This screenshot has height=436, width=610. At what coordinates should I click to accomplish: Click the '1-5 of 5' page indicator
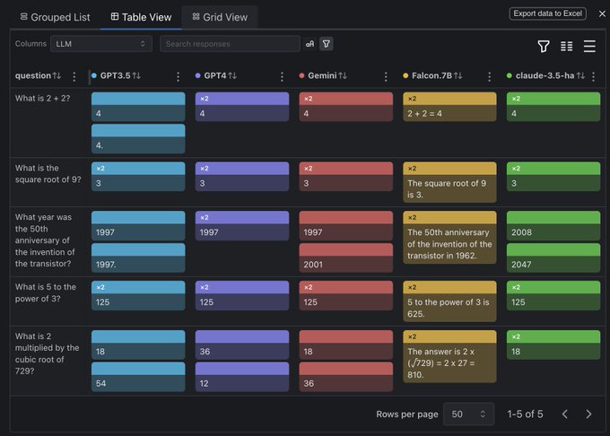[525, 414]
